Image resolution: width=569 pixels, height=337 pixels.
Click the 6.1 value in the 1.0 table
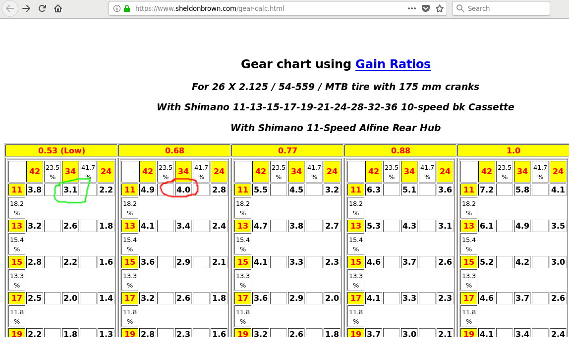tap(487, 226)
